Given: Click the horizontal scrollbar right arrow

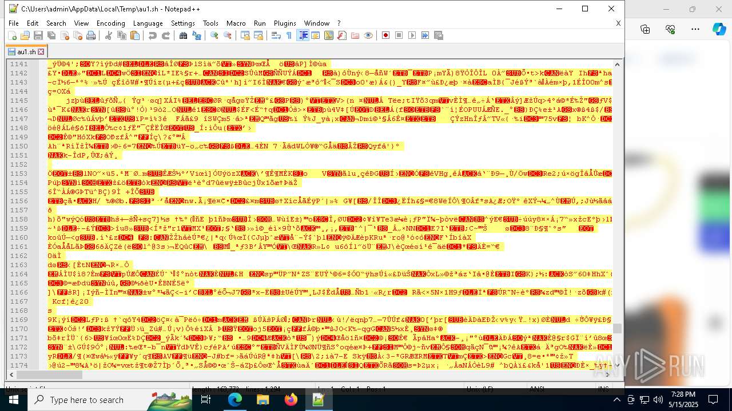Looking at the screenshot, I should click(608, 374).
